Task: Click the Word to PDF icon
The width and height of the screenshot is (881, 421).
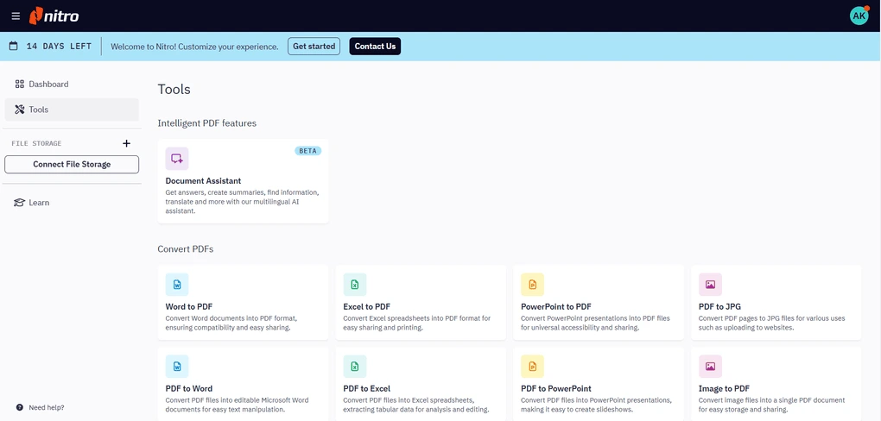Action: tap(177, 285)
